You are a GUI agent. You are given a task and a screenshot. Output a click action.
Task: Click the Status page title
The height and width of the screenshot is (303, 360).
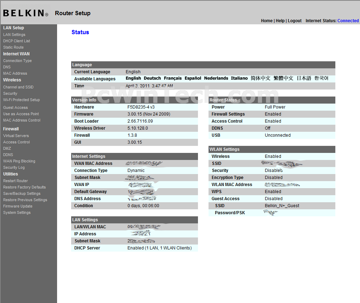pyautogui.click(x=80, y=32)
